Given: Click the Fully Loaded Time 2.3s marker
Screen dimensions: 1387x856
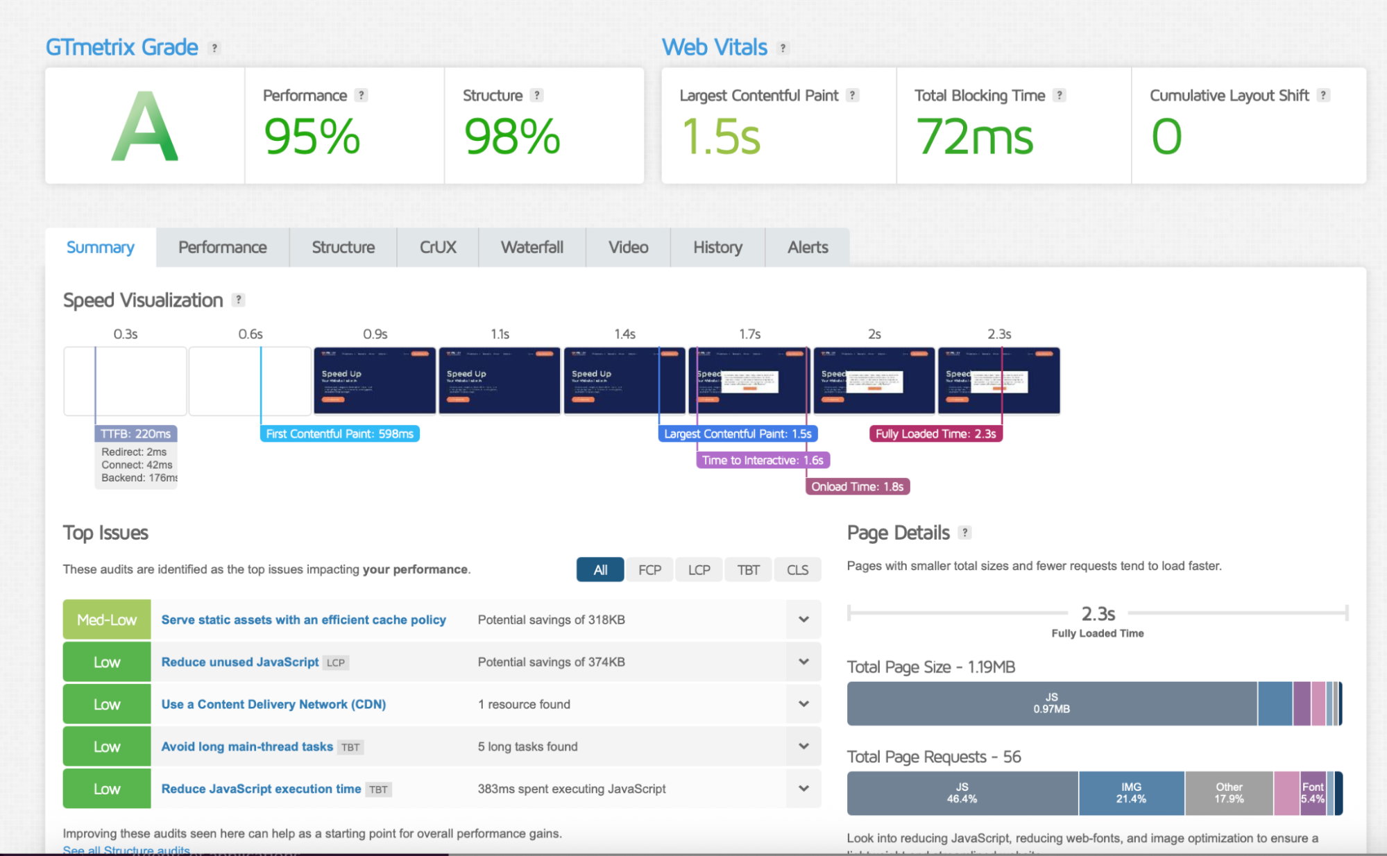Looking at the screenshot, I should (x=935, y=434).
